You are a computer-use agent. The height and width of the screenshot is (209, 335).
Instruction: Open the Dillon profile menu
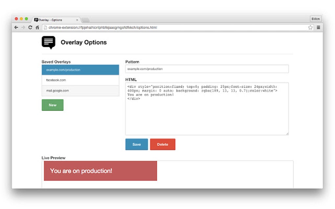tap(315, 19)
